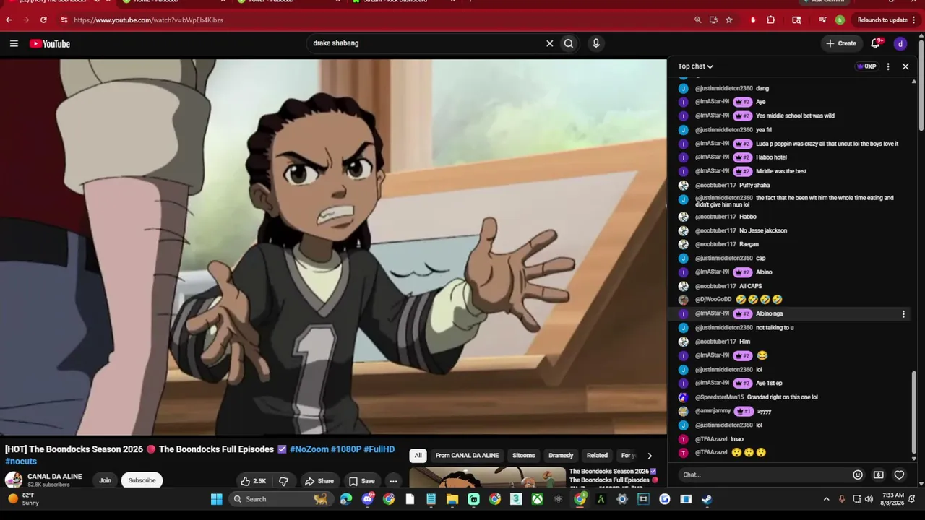Image resolution: width=925 pixels, height=520 pixels.
Task: Open the Windows taskbar search box
Action: (x=280, y=499)
